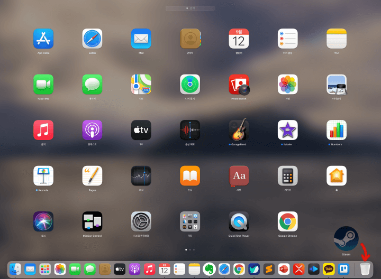Open Photo Booth
The height and width of the screenshot is (279, 381).
click(239, 84)
